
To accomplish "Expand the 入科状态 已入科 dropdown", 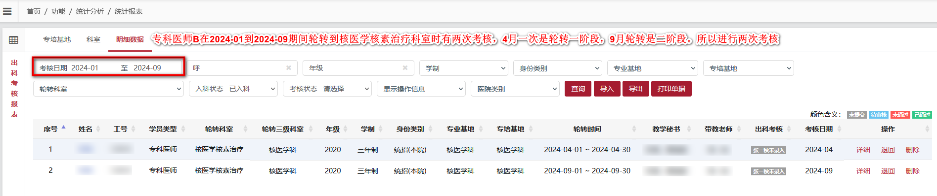I will (x=233, y=89).
